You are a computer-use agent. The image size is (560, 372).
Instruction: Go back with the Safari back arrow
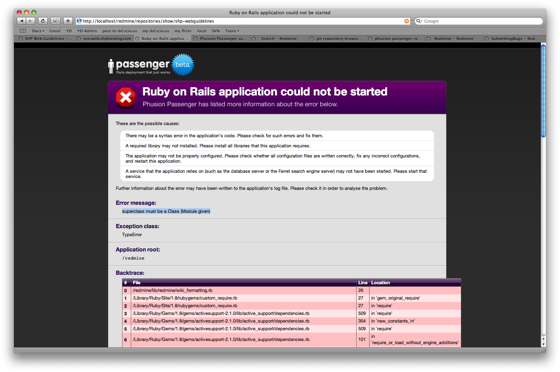[x=22, y=21]
